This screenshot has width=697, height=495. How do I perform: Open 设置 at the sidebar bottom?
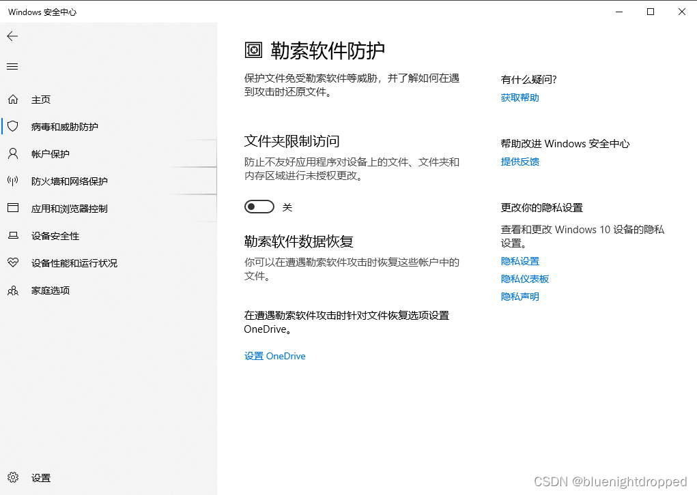109,478
